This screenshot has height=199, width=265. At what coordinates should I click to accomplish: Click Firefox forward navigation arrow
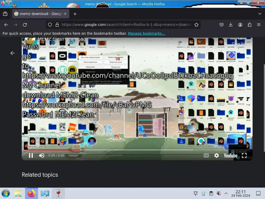coord(16,25)
